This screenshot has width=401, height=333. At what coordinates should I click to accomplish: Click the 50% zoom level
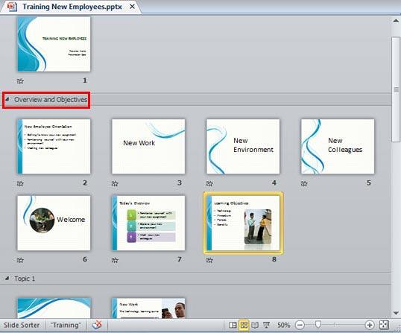[284, 325]
